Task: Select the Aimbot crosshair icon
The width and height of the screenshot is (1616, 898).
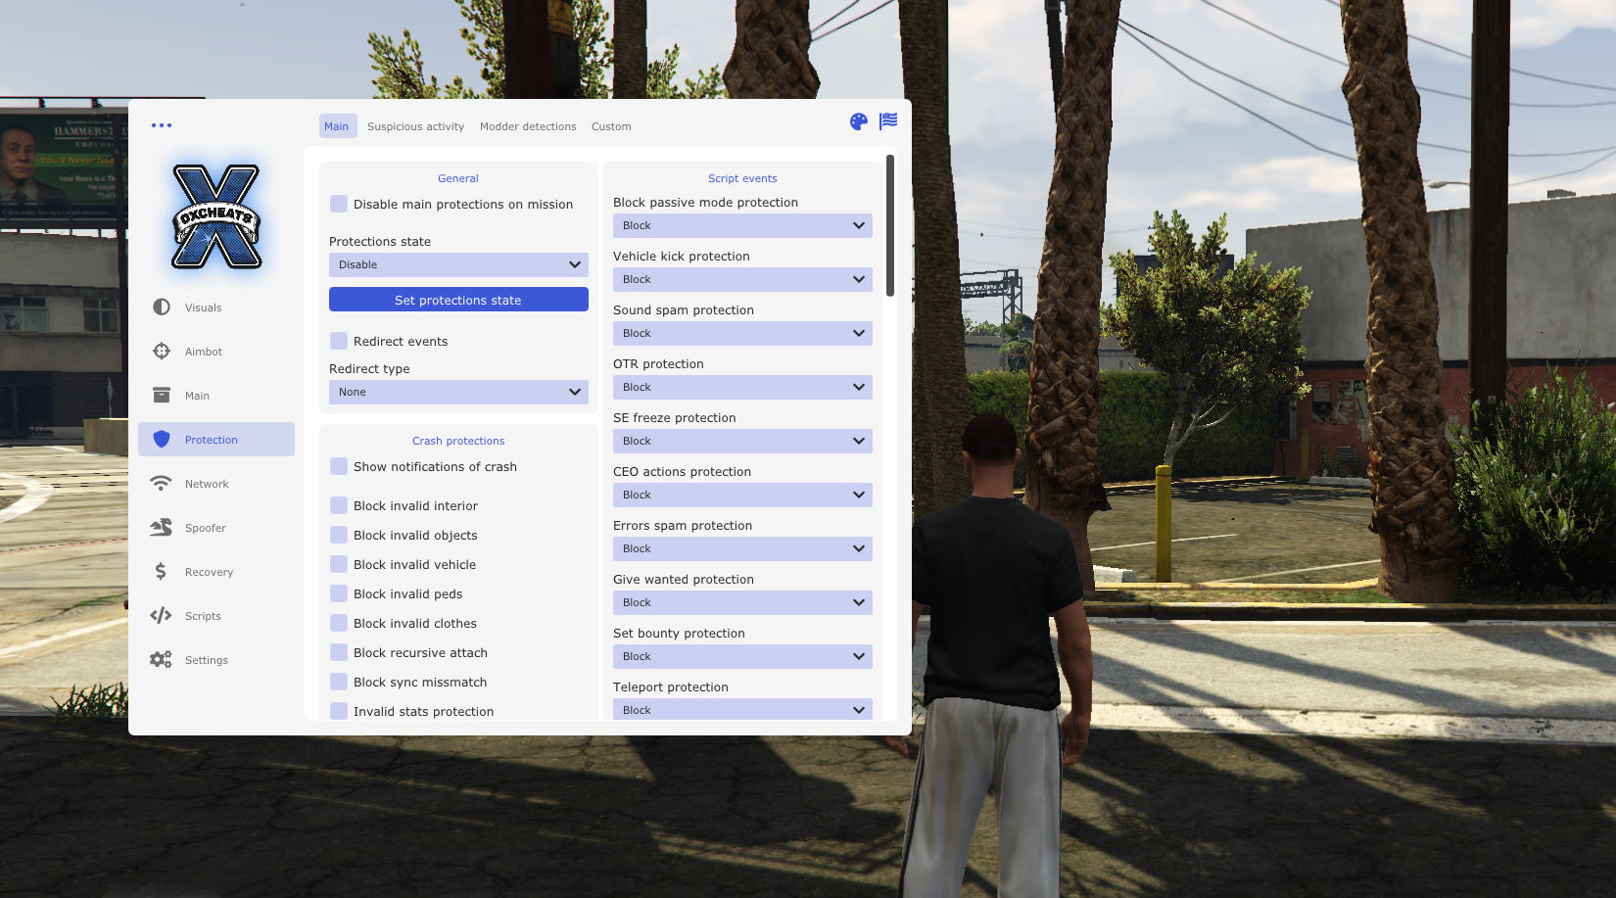Action: pos(162,352)
